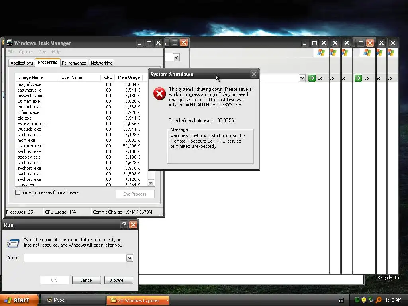This screenshot has width=408, height=306.
Task: Click the keyboard language bar icon
Action: coord(342,300)
